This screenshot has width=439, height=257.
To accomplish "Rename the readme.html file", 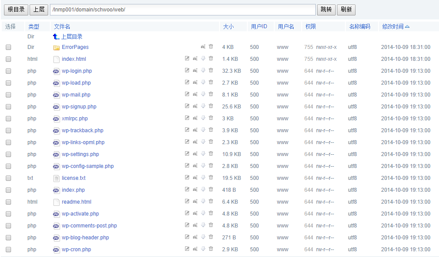I will (x=195, y=201).
